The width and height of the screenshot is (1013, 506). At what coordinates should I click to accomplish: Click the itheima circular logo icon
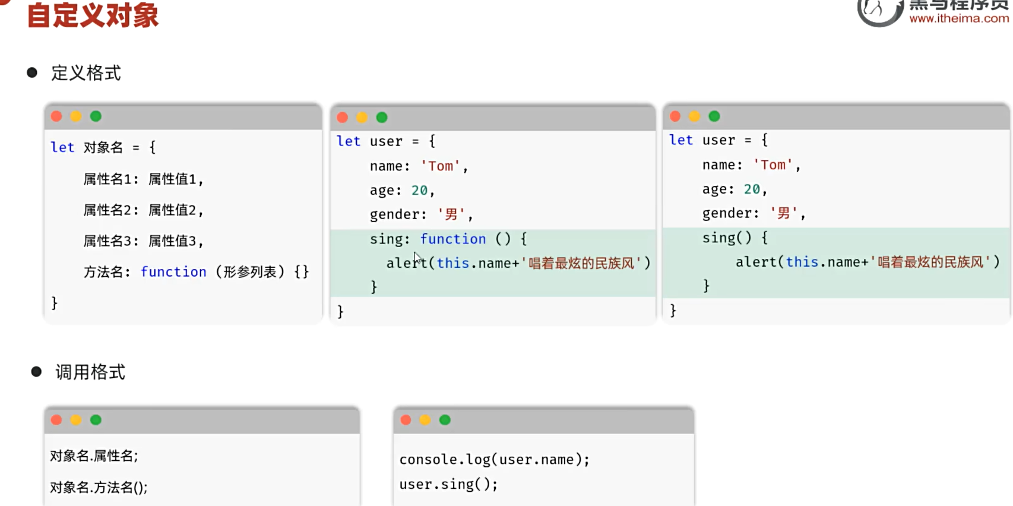pos(879,11)
